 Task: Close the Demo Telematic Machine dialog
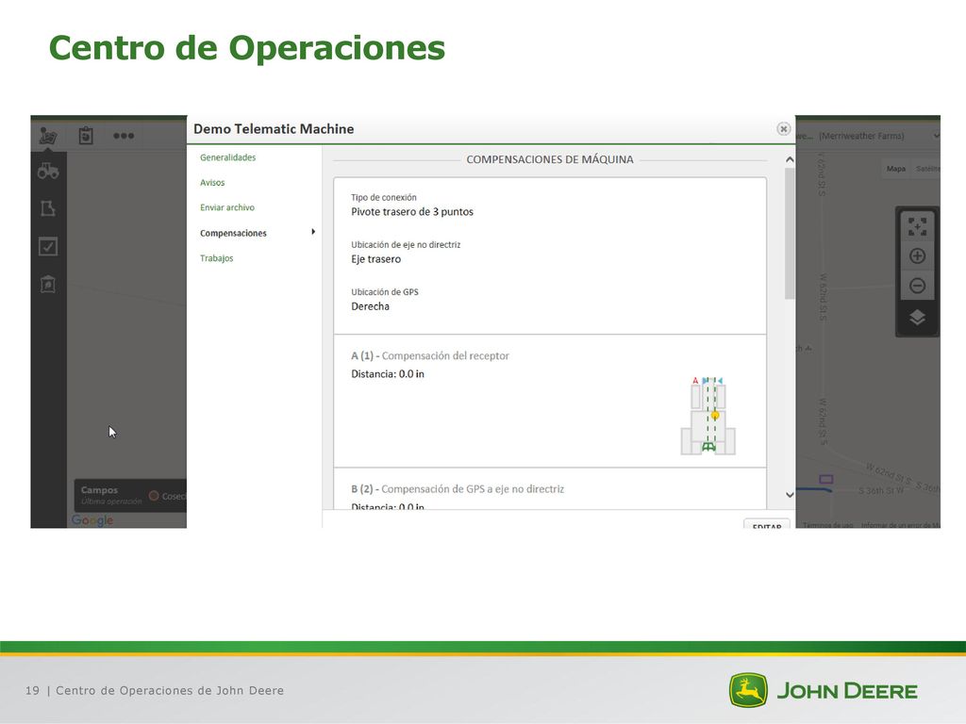point(783,128)
